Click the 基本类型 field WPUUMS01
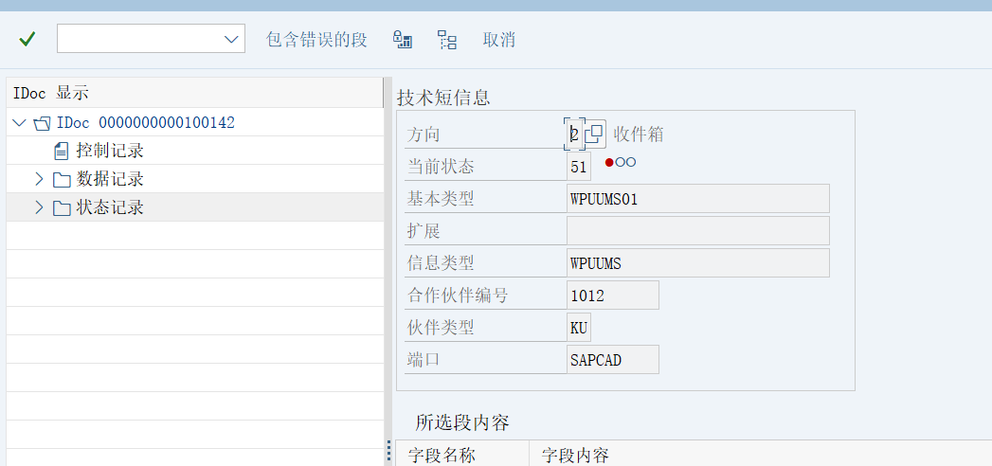992x466 pixels. [x=698, y=199]
